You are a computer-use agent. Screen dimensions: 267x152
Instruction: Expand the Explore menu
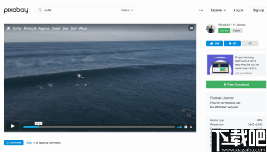(218, 10)
